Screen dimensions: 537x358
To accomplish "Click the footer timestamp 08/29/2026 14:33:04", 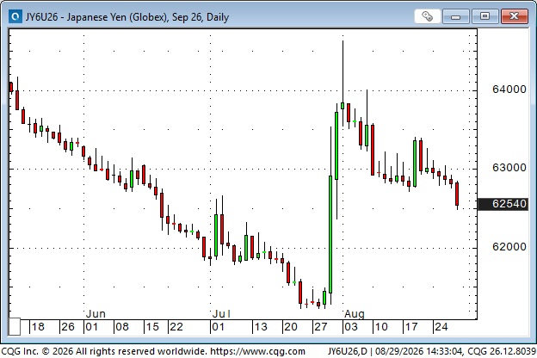I will click(418, 351).
